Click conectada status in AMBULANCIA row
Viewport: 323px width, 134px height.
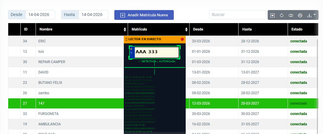point(298,124)
